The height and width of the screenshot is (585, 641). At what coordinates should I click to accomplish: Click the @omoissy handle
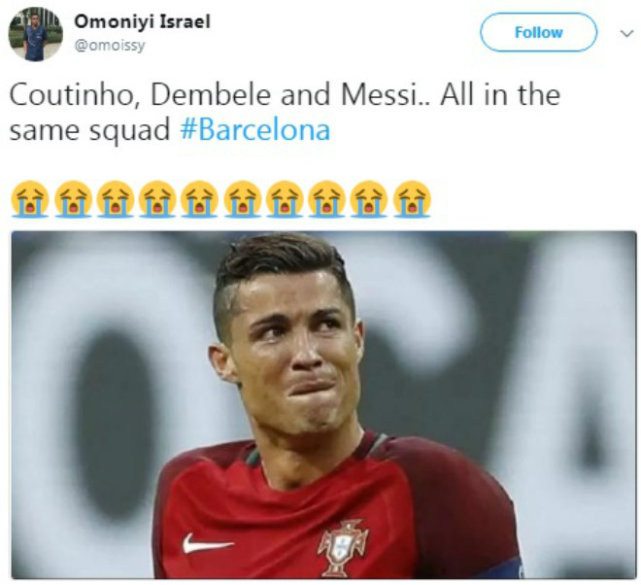(109, 45)
